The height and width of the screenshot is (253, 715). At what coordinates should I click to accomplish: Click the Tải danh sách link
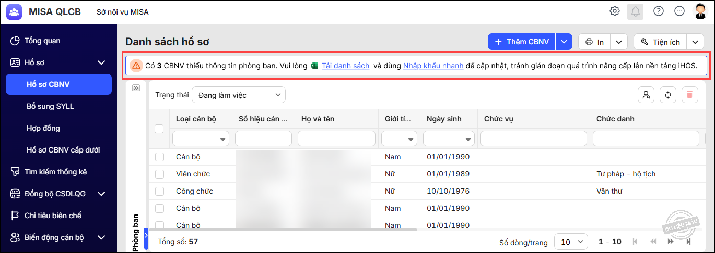click(345, 66)
